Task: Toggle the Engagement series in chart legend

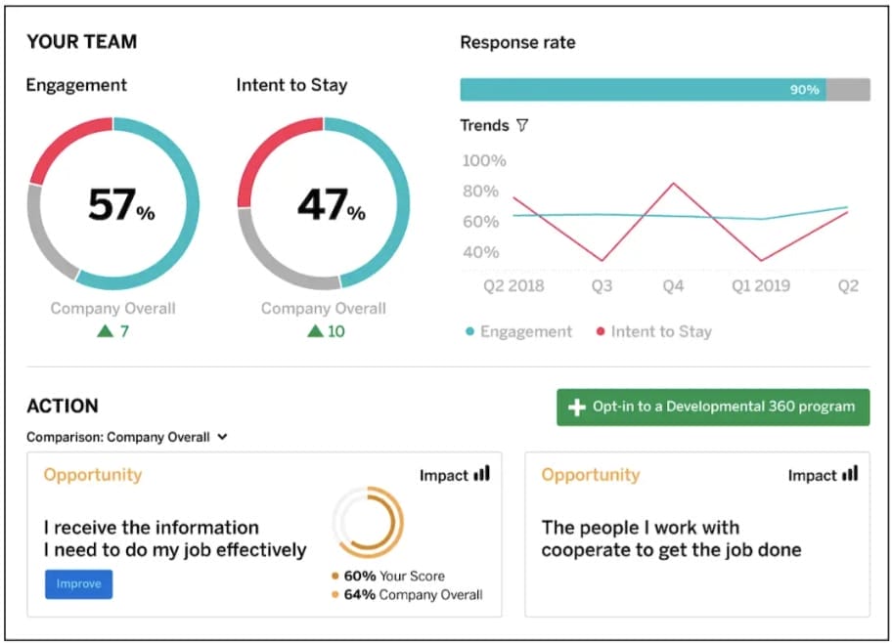Action: [517, 331]
